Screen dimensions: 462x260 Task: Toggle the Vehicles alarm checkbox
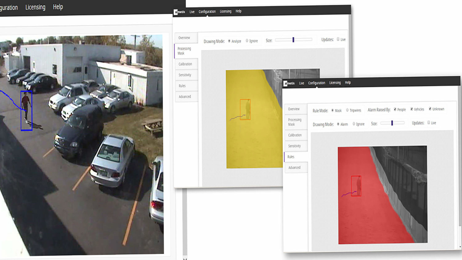(412, 109)
